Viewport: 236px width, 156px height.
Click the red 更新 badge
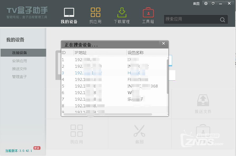[x=37, y=148]
